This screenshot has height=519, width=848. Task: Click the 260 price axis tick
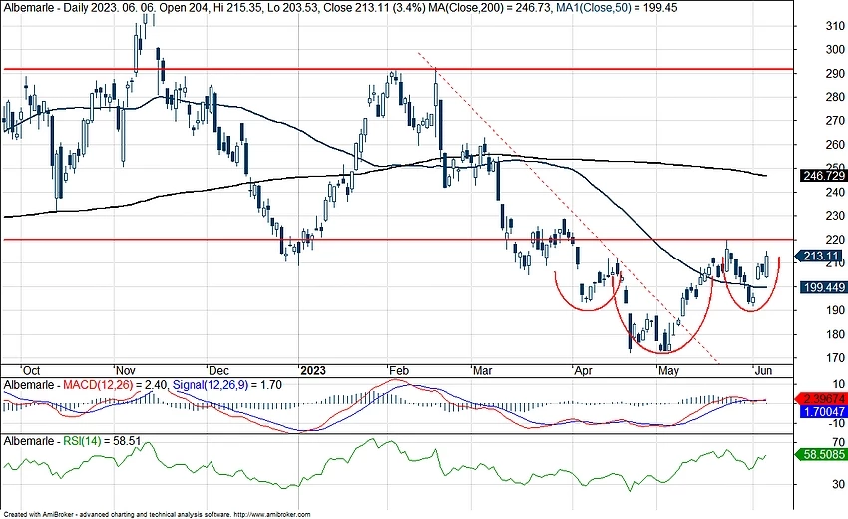[x=835, y=144]
